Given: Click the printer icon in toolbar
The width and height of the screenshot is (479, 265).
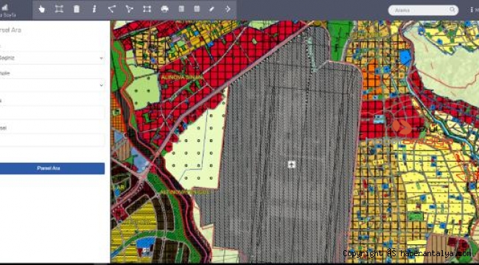Looking at the screenshot, I should coord(164,9).
